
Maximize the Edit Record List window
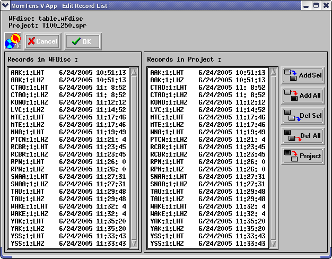(316, 5)
